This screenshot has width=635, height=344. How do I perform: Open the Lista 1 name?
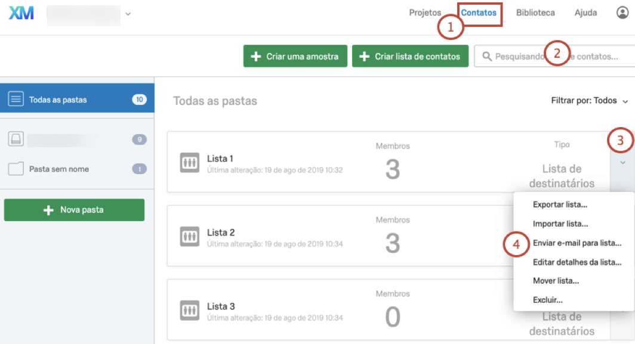pos(220,158)
